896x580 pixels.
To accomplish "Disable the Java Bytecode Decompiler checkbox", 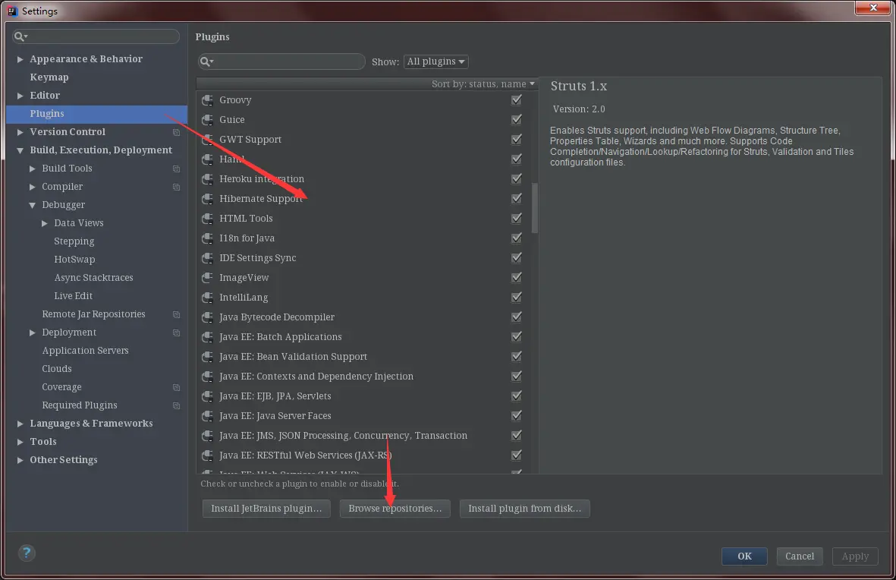I will click(x=517, y=317).
